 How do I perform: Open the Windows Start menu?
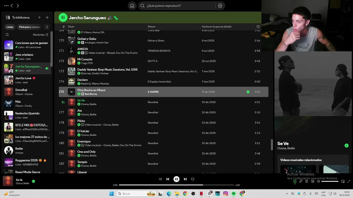111,194
